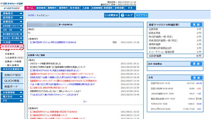Viewport: 212px width, 119px height.
Task: Open the NEOTRADE R気配点滅機能 notice
Action: 55,70
